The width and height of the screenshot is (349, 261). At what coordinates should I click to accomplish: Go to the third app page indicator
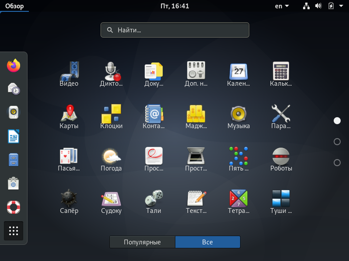[337, 162]
